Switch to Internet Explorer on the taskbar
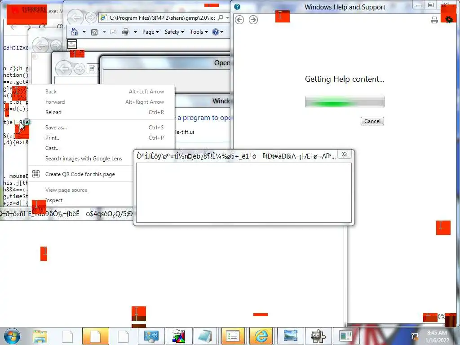The image size is (460, 345). [261, 336]
